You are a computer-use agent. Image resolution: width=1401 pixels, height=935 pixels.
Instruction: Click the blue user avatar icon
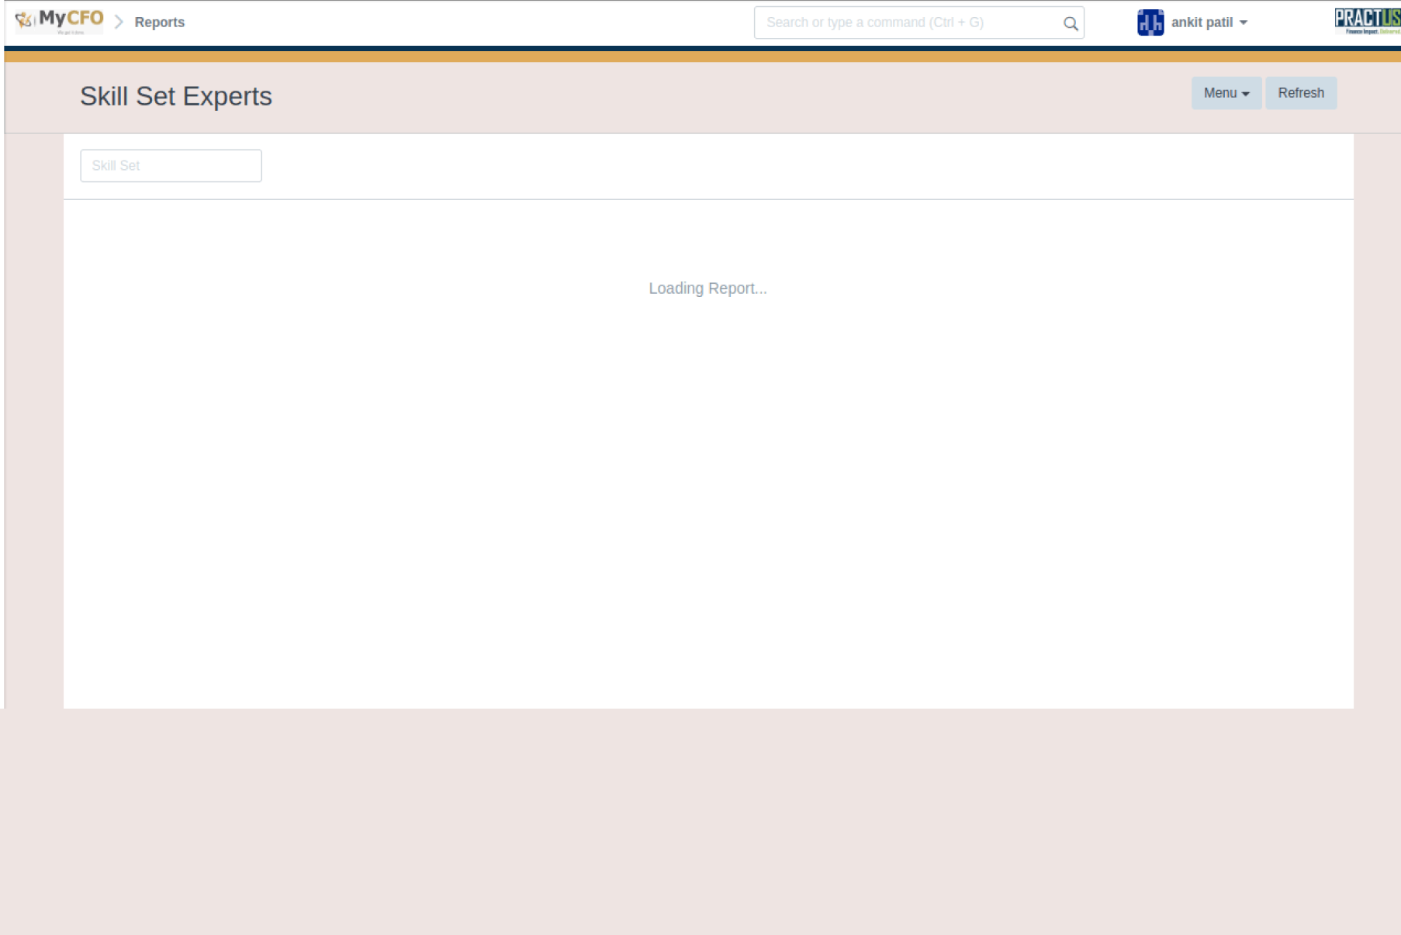(x=1150, y=22)
